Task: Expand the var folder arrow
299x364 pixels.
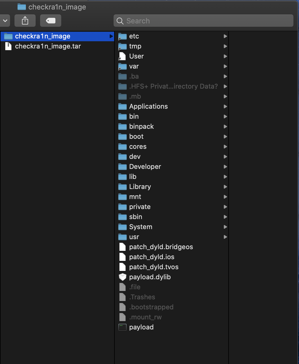Action: (x=225, y=66)
